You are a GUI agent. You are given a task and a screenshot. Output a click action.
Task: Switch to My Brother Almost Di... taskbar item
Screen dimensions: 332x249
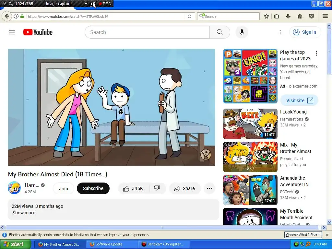pos(60,244)
